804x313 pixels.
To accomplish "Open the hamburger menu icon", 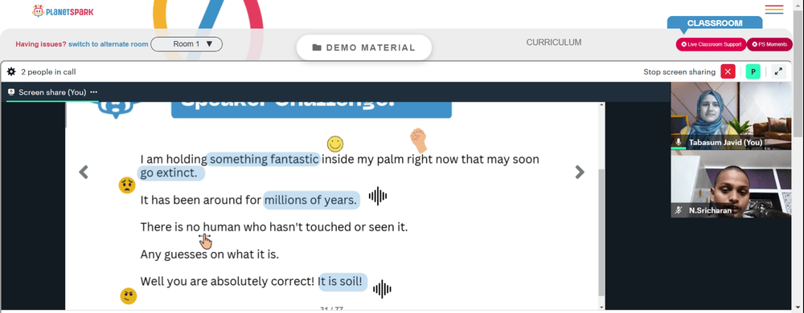I will coord(773,10).
